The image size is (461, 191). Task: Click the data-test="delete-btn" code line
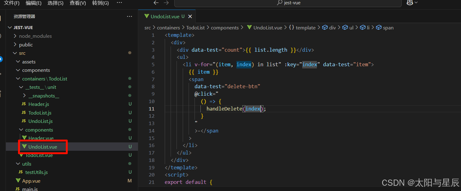[x=227, y=86]
